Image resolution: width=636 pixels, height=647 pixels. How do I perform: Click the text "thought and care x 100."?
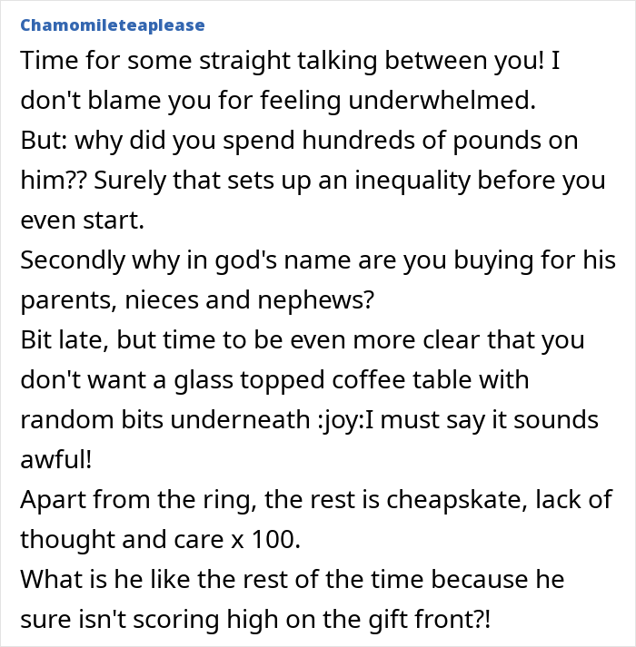(x=159, y=537)
